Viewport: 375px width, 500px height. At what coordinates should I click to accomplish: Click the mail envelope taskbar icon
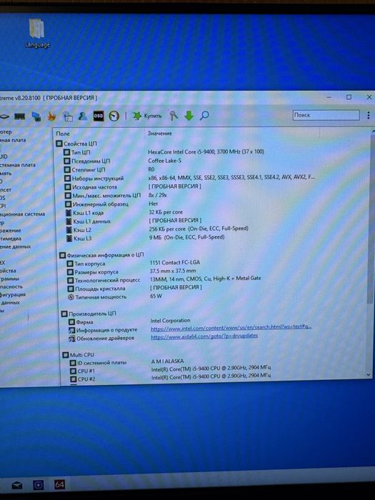point(16,486)
